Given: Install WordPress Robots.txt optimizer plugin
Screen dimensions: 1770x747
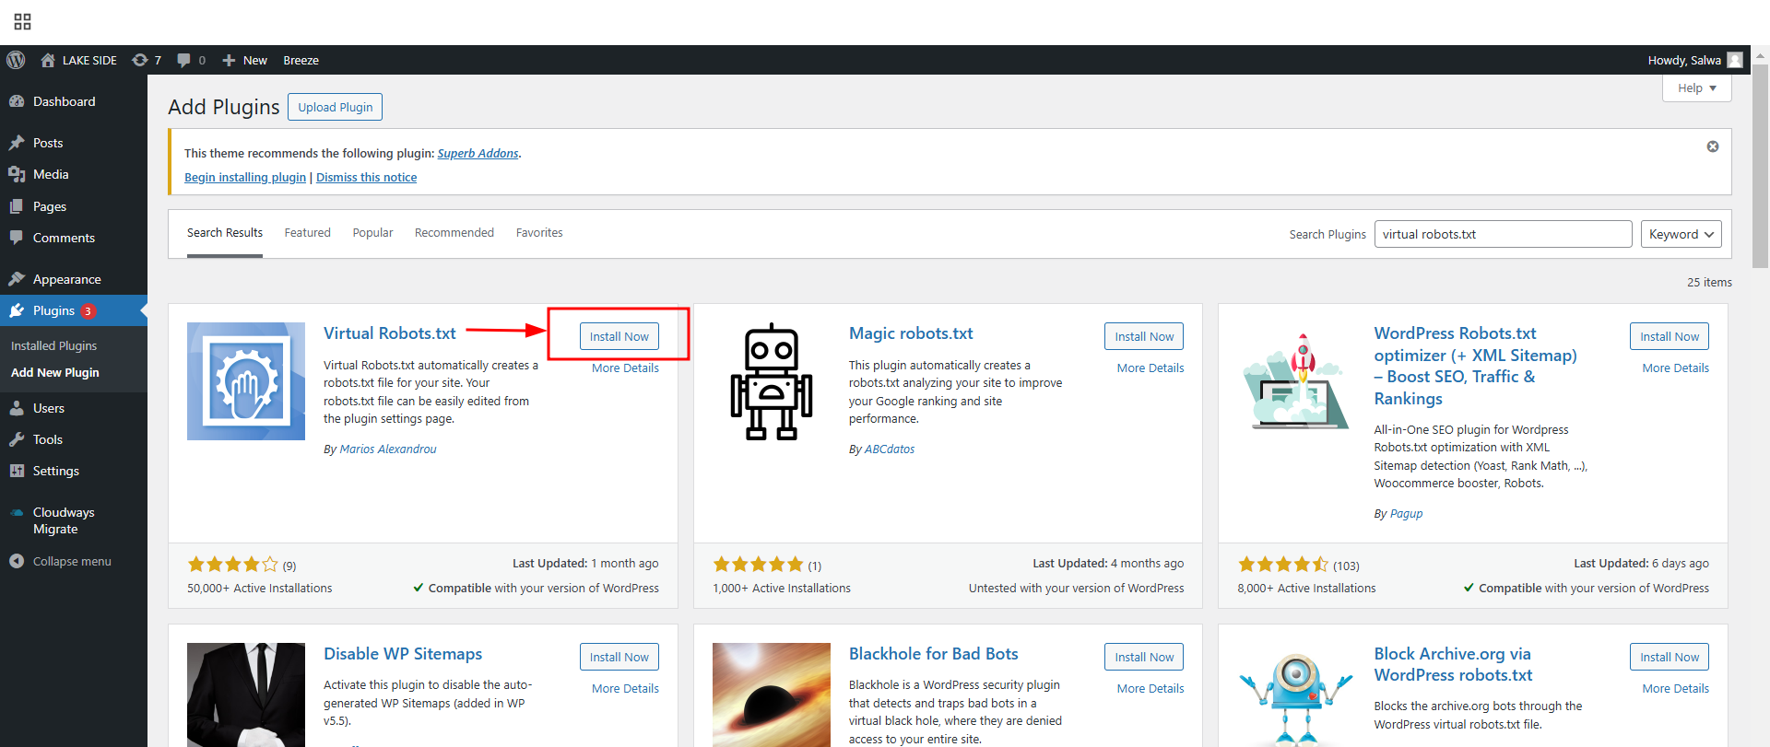Looking at the screenshot, I should 1670,336.
